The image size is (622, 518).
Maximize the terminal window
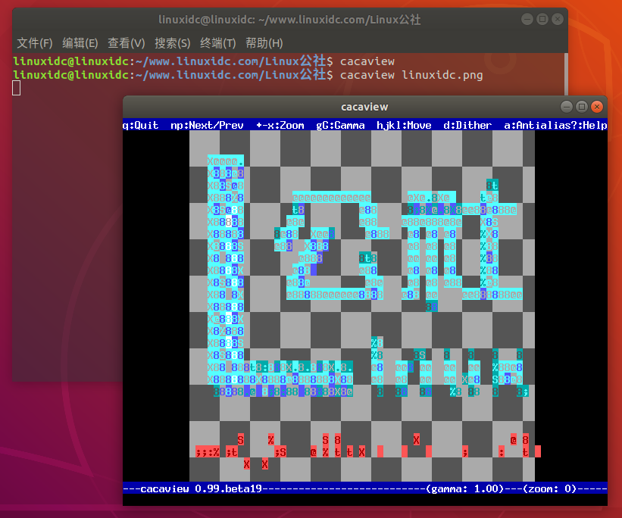point(542,19)
